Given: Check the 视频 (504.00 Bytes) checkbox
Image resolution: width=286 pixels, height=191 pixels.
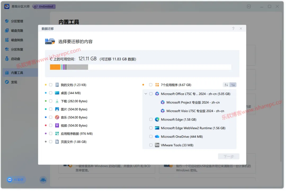Looking at the screenshot, I should point(51,126).
